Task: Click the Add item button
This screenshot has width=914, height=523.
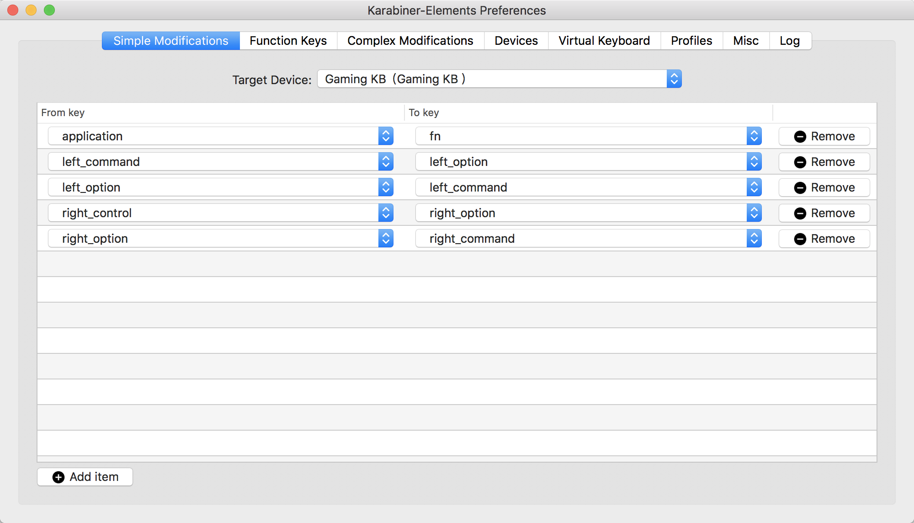Action: pos(85,477)
